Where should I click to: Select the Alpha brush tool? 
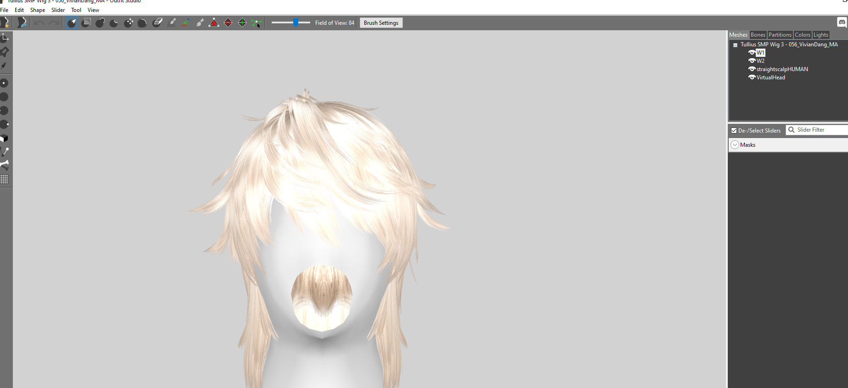tap(200, 22)
